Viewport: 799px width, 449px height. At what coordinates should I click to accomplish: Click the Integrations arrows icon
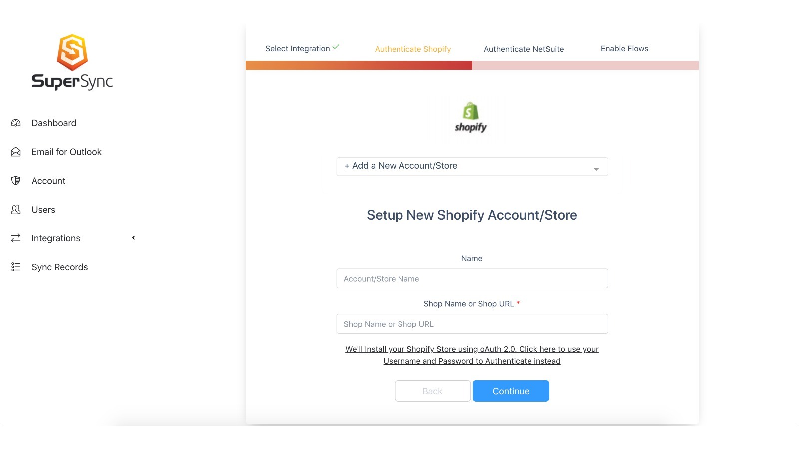click(x=16, y=238)
